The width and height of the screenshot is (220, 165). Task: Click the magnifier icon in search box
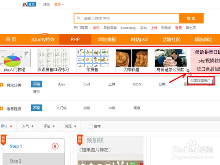tap(79, 18)
